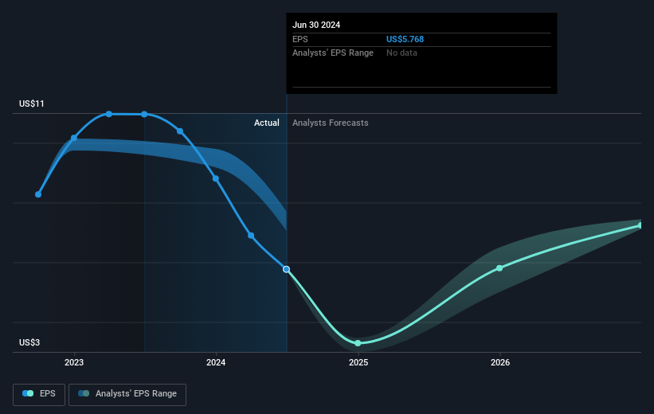
Task: Click the US$3 y-axis label
Action: point(29,342)
